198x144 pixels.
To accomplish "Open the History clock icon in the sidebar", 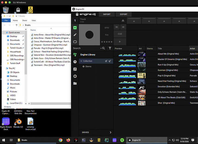I will coord(75,62).
